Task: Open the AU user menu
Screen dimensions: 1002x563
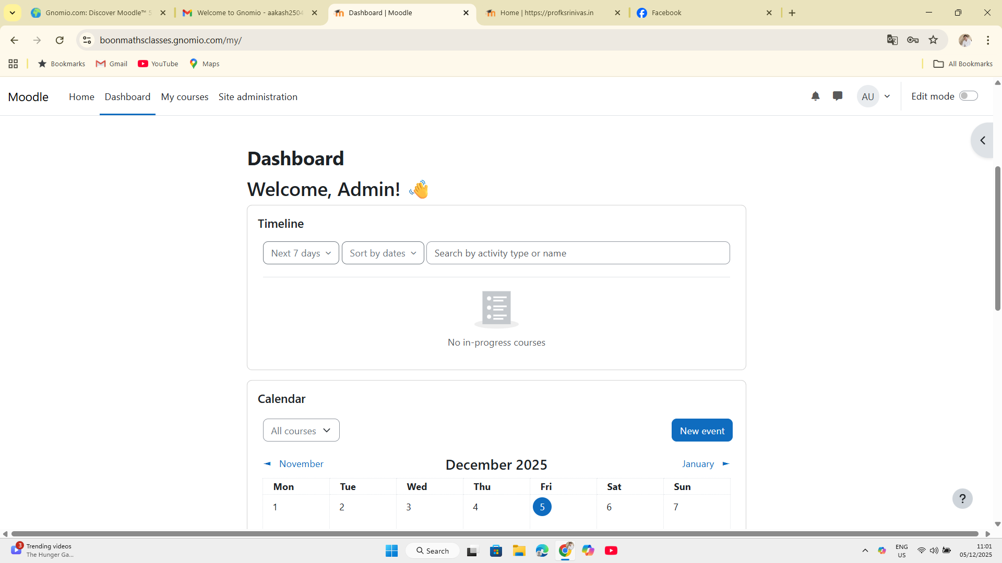Action: pyautogui.click(x=875, y=96)
